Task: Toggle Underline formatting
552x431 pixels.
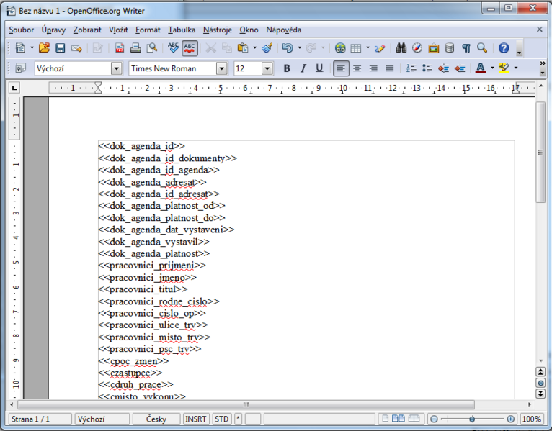Action: (x=319, y=68)
